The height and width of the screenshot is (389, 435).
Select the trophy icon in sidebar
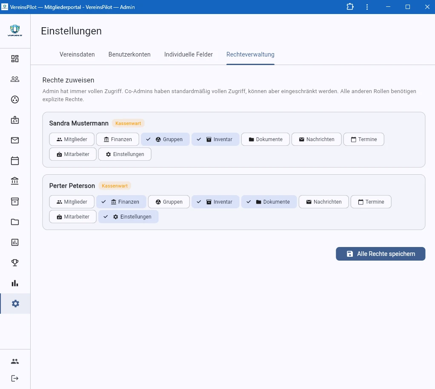tap(15, 262)
